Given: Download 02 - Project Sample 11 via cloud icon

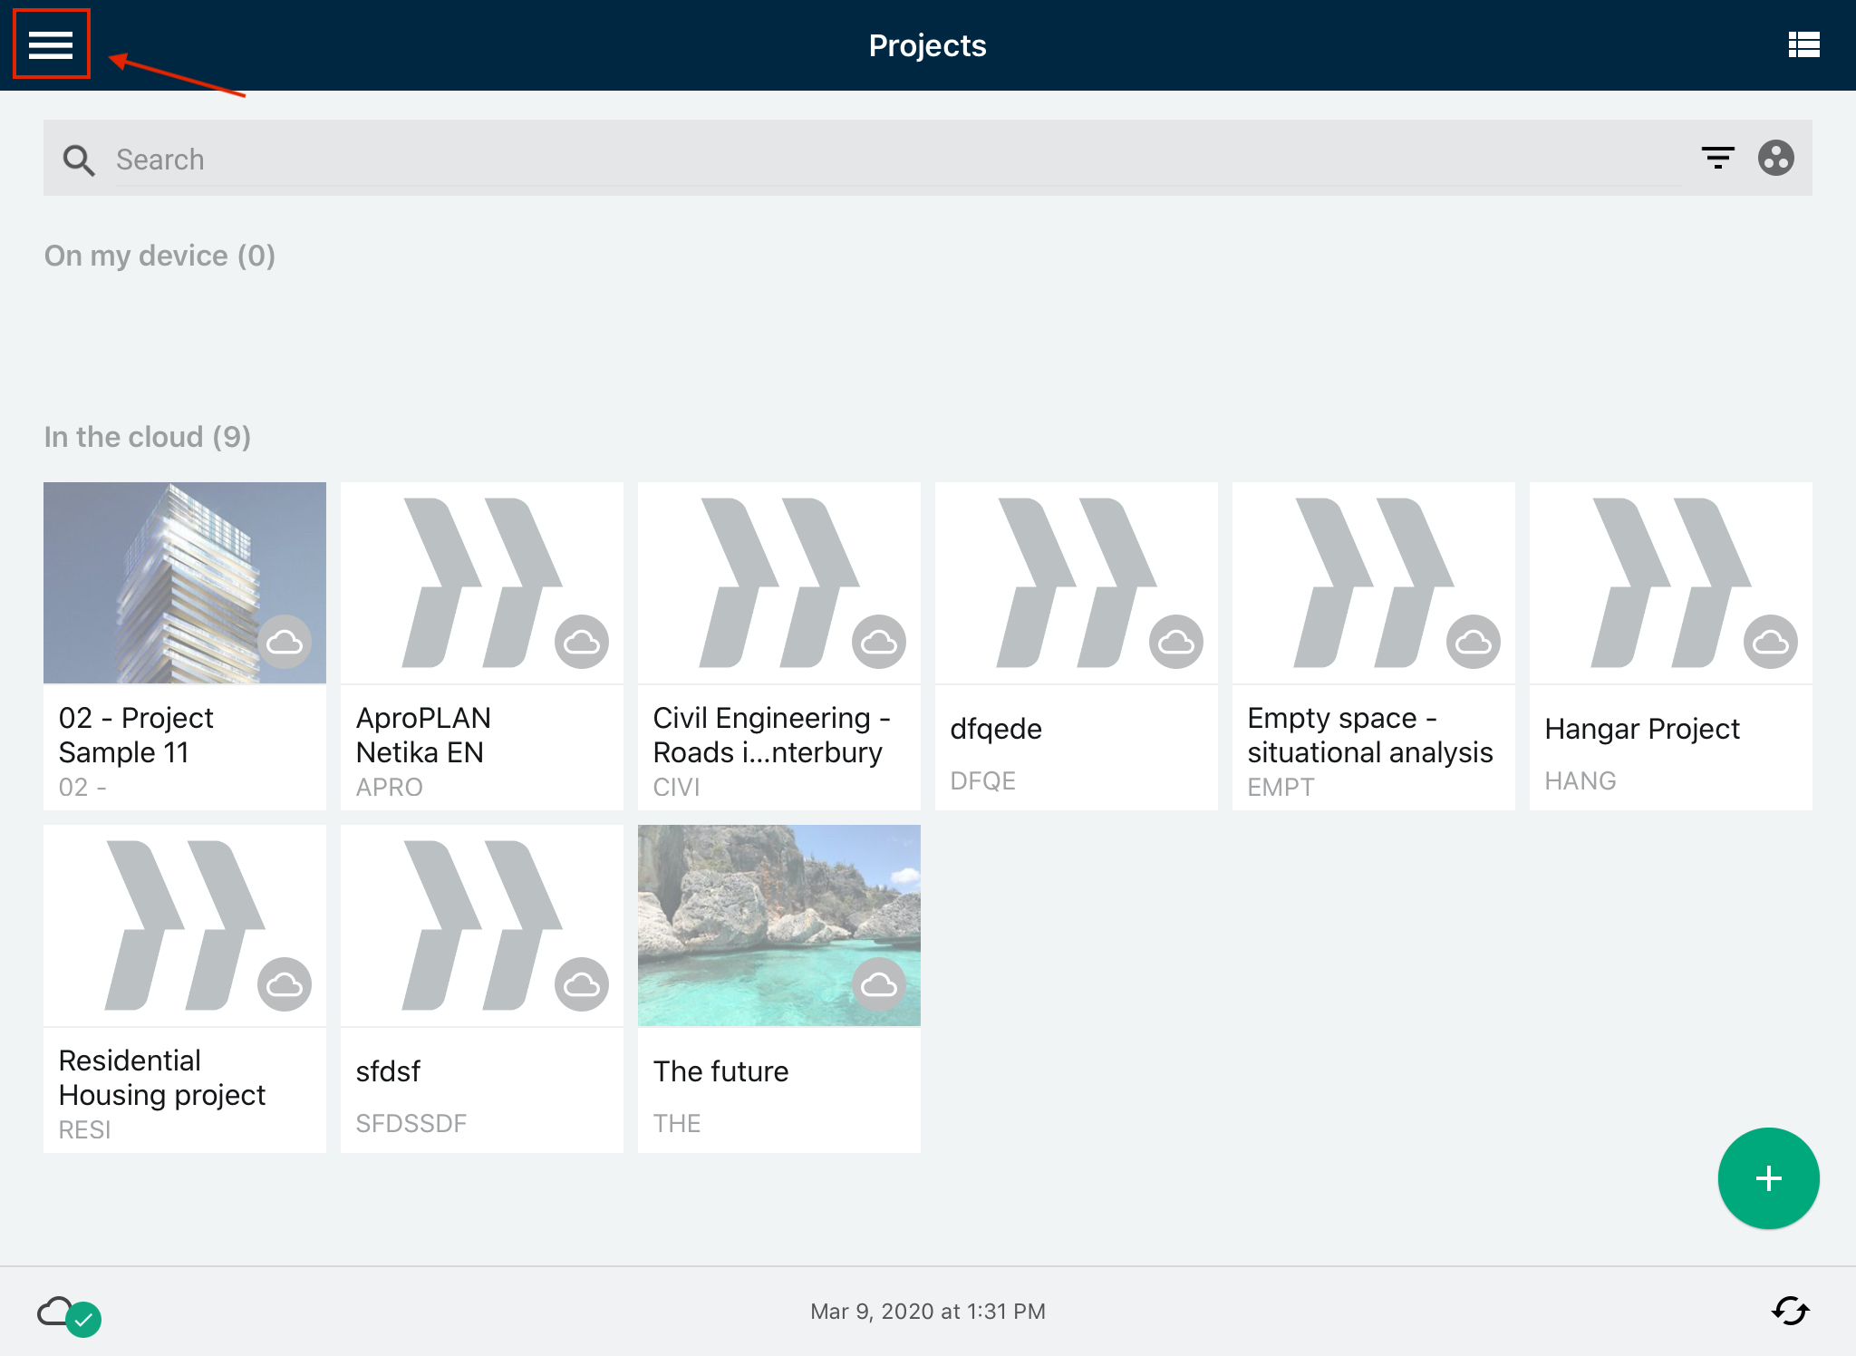Looking at the screenshot, I should click(x=285, y=642).
